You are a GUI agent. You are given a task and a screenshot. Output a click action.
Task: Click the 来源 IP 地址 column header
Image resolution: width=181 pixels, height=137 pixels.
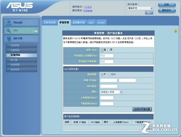click(x=80, y=122)
